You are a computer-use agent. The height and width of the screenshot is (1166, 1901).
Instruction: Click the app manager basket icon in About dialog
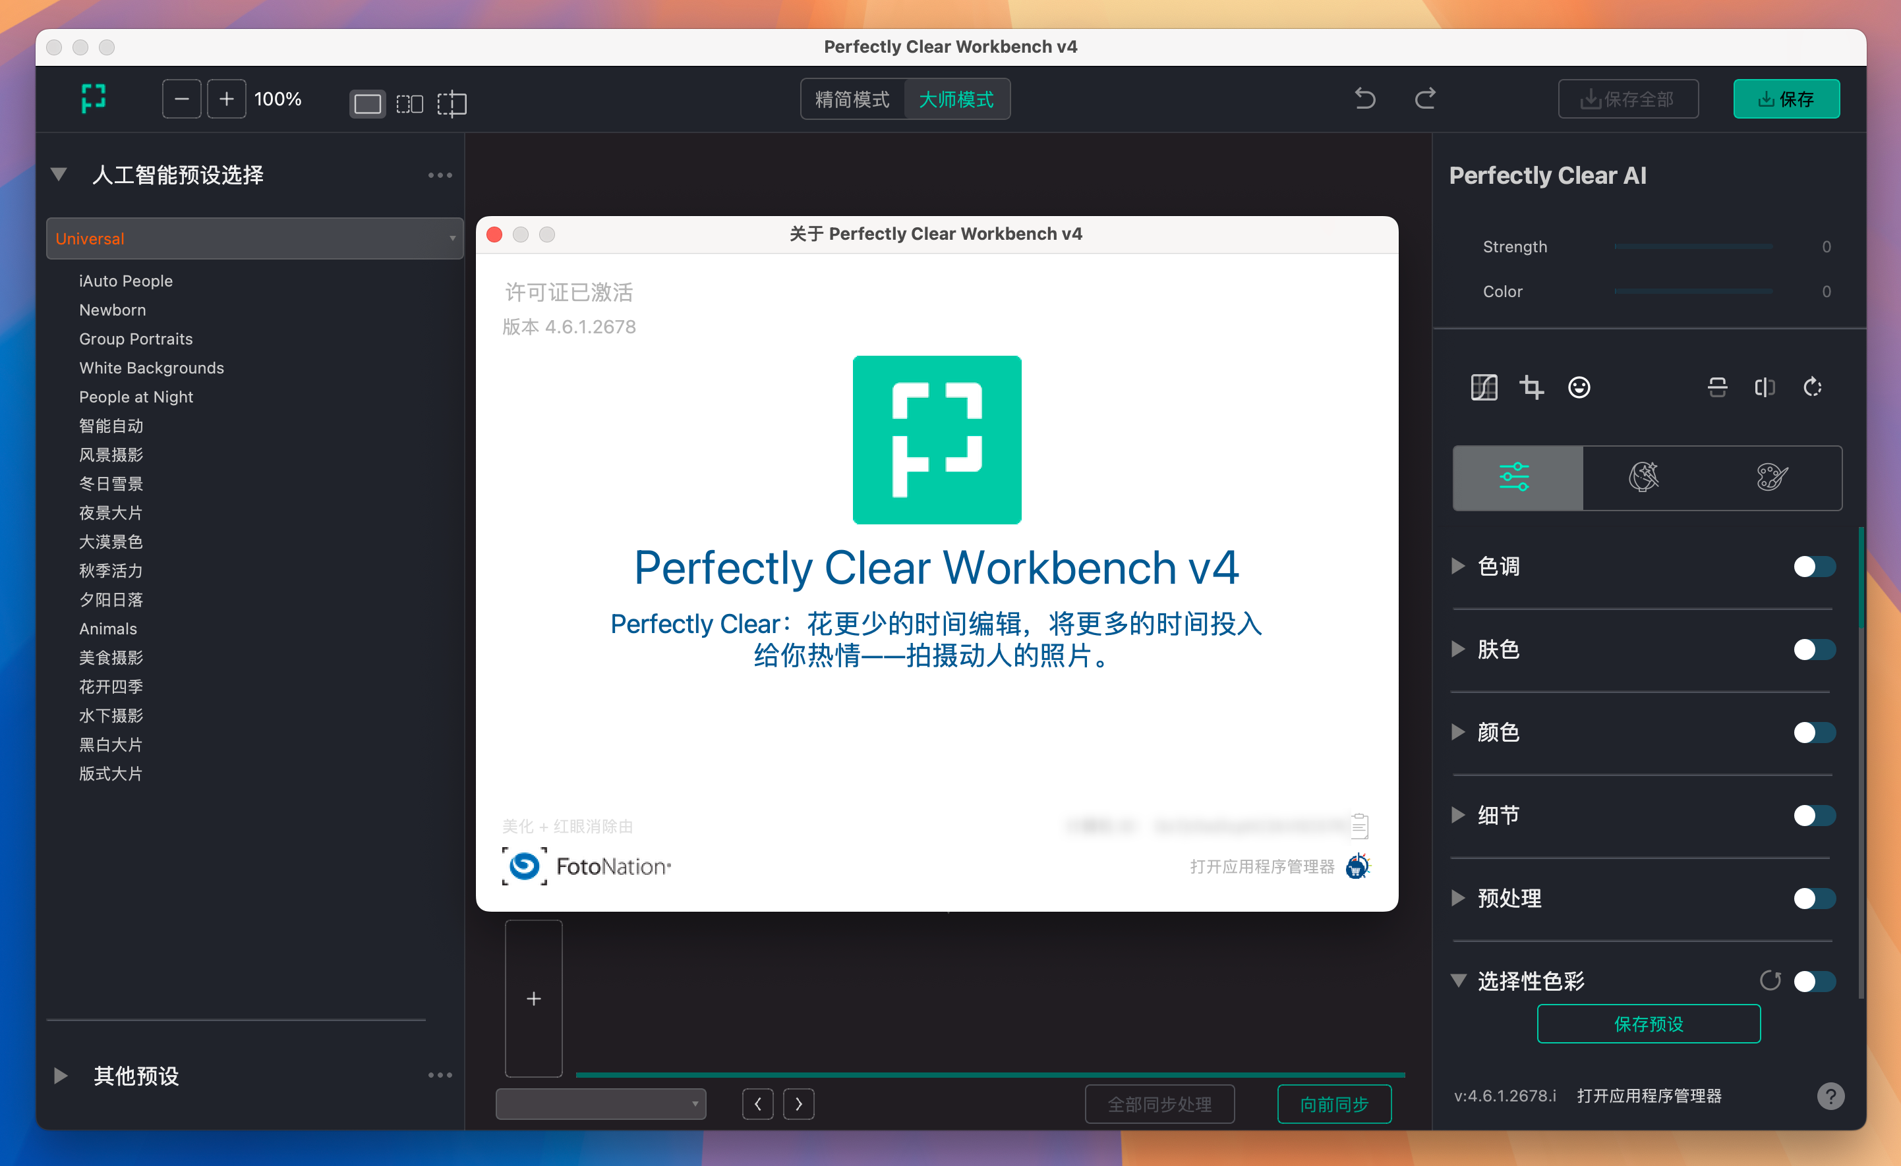click(x=1358, y=866)
